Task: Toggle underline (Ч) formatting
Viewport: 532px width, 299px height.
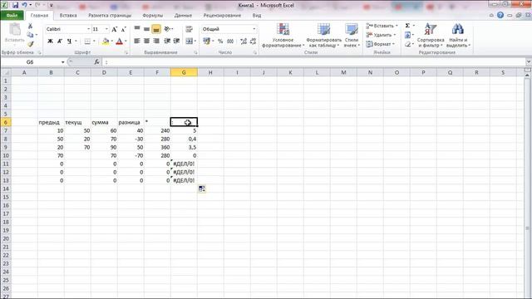Action: 69,41
